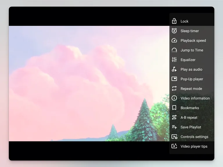The image size is (223, 167).
Task: Click the A-B repeat icon
Action: [174, 117]
